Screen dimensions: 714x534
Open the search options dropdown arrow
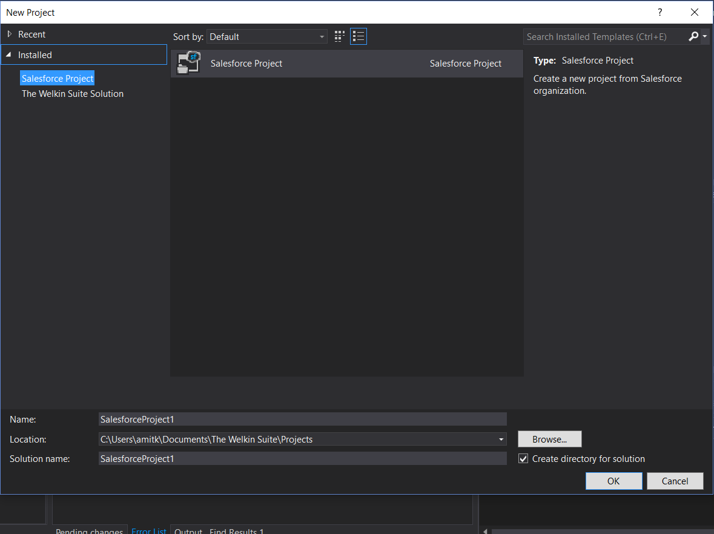pos(705,37)
